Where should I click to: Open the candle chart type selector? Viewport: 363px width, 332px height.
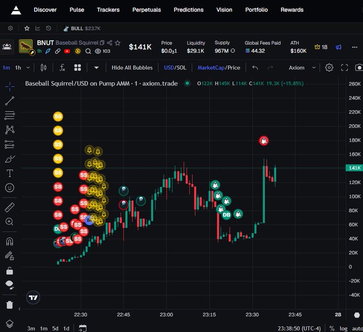44,68
